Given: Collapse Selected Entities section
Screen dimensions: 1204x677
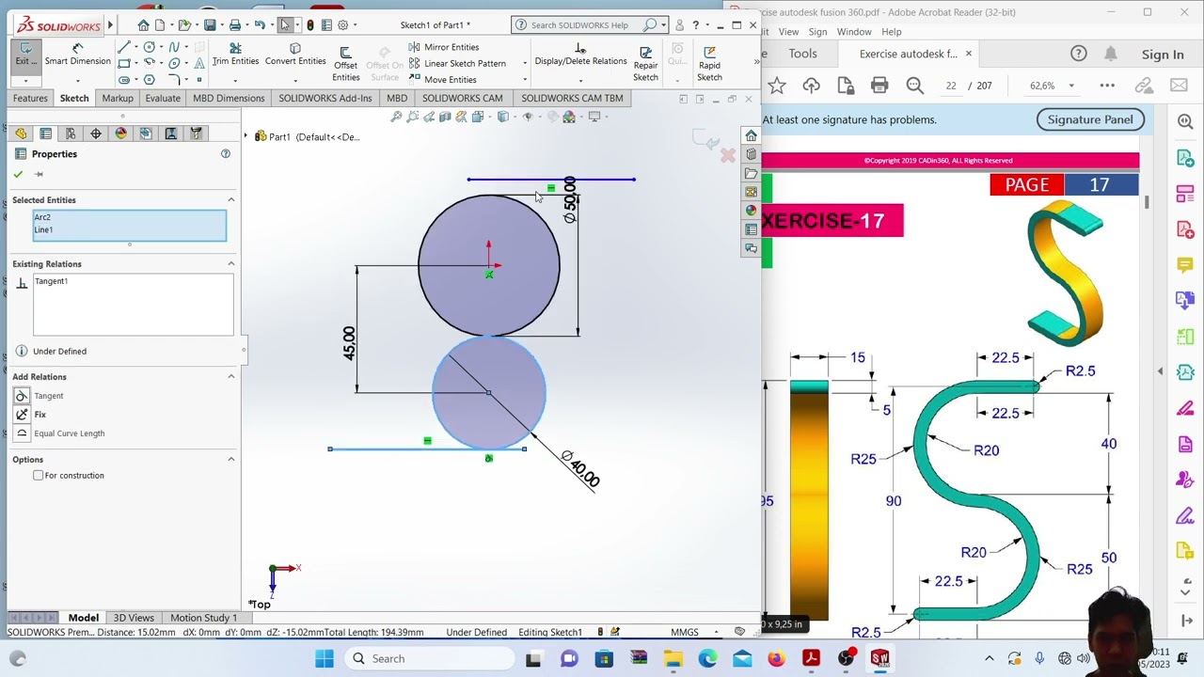Looking at the screenshot, I should (x=230, y=199).
